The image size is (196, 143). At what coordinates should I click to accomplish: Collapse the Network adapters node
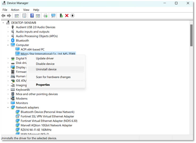pyautogui.click(x=8, y=108)
